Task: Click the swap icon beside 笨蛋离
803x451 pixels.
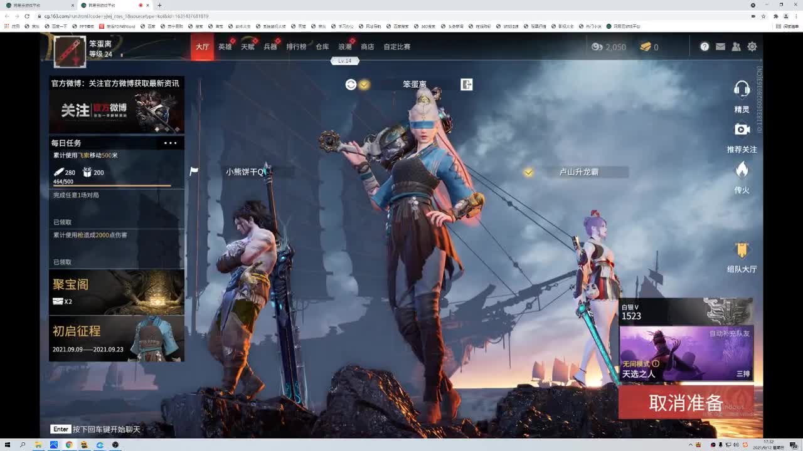Action: 351,85
